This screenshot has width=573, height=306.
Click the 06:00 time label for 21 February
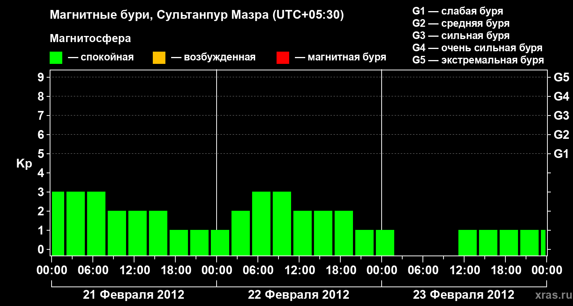93,270
